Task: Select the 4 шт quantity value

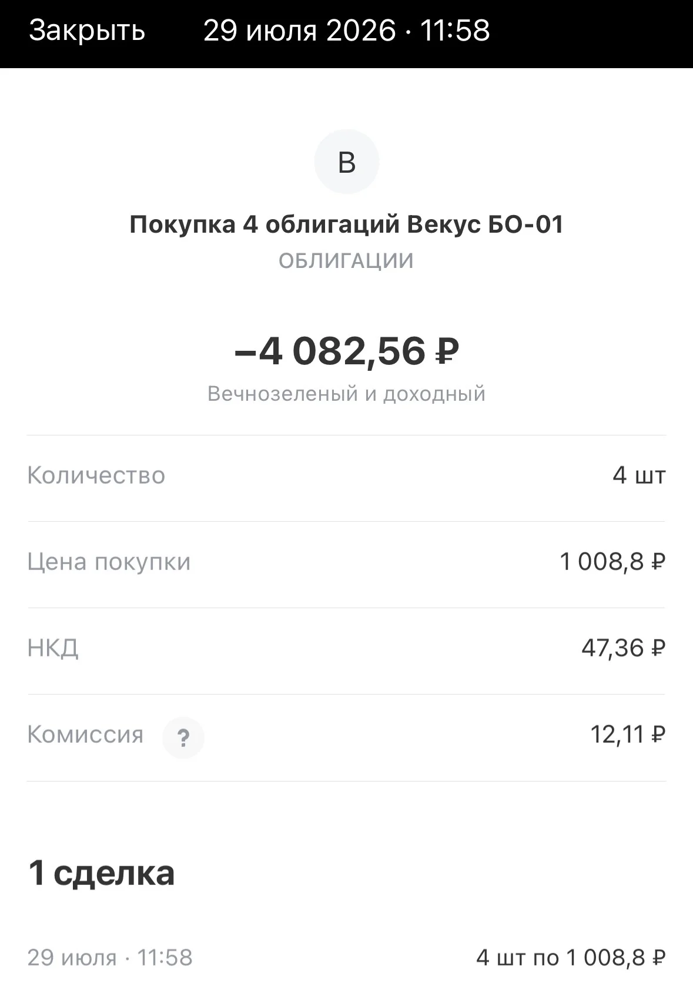Action: (x=640, y=475)
